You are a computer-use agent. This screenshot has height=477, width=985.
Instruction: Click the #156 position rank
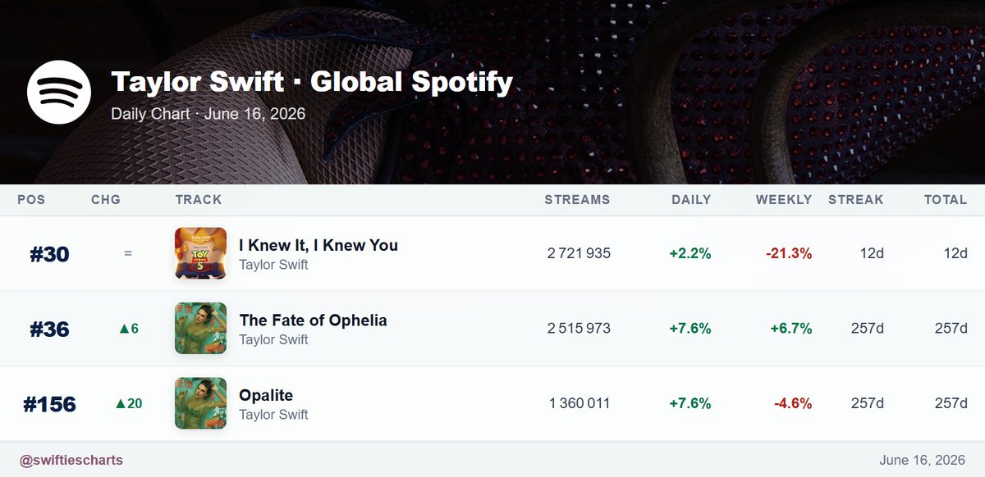(x=50, y=404)
